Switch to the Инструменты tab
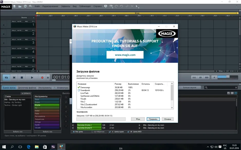241x150 pixels. tap(45, 88)
